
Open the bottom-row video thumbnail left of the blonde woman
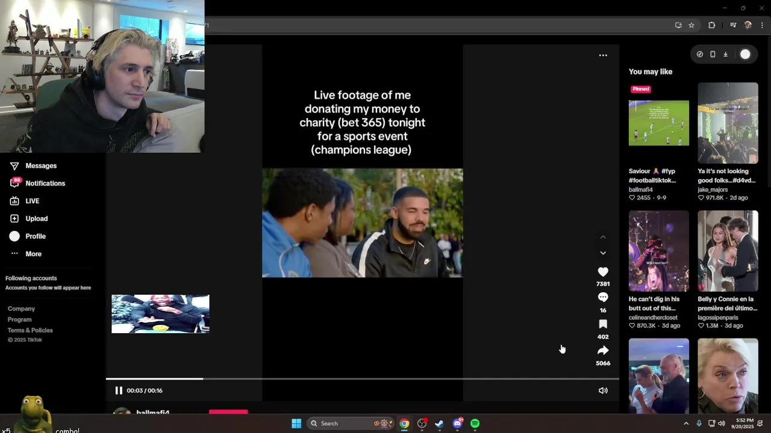click(x=659, y=375)
